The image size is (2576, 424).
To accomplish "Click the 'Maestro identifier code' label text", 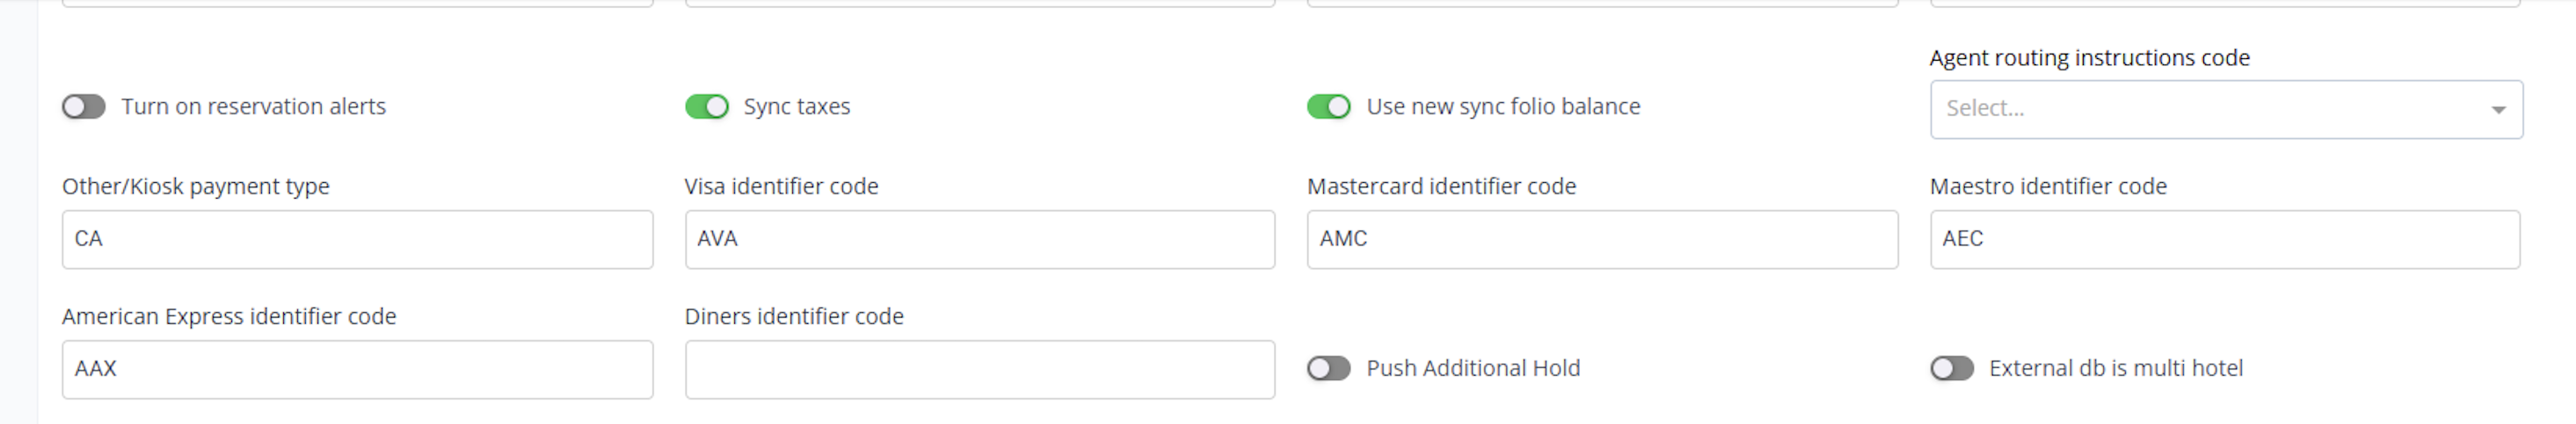I will click(x=2048, y=187).
